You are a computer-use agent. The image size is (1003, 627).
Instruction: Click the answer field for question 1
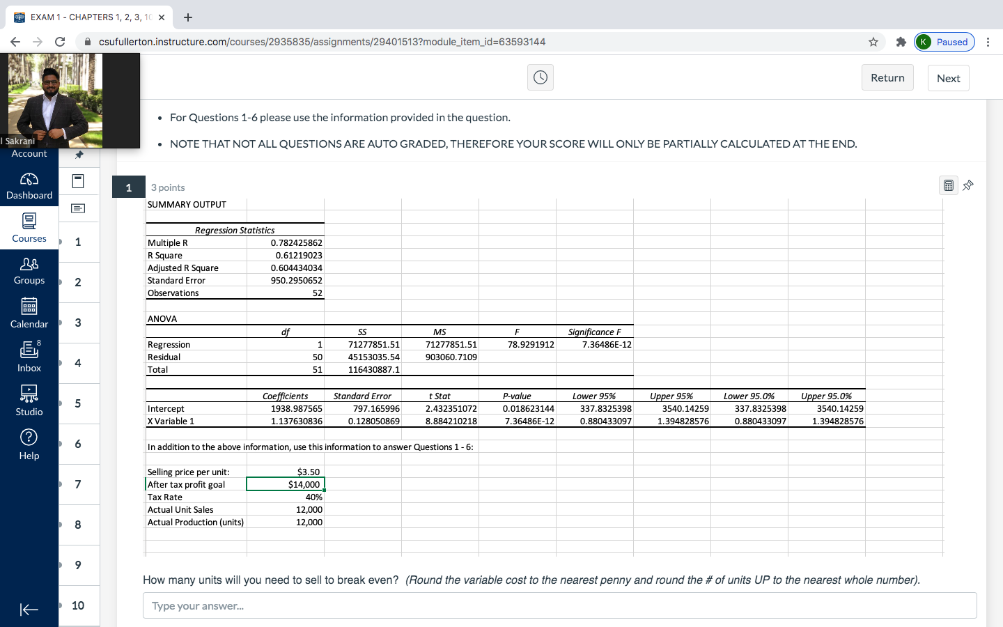[559, 605]
